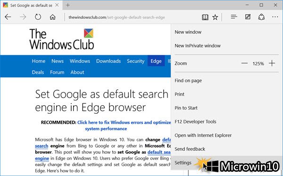The height and width of the screenshot is (176, 283).
Task: Select Print from the menu
Action: (x=179, y=94)
